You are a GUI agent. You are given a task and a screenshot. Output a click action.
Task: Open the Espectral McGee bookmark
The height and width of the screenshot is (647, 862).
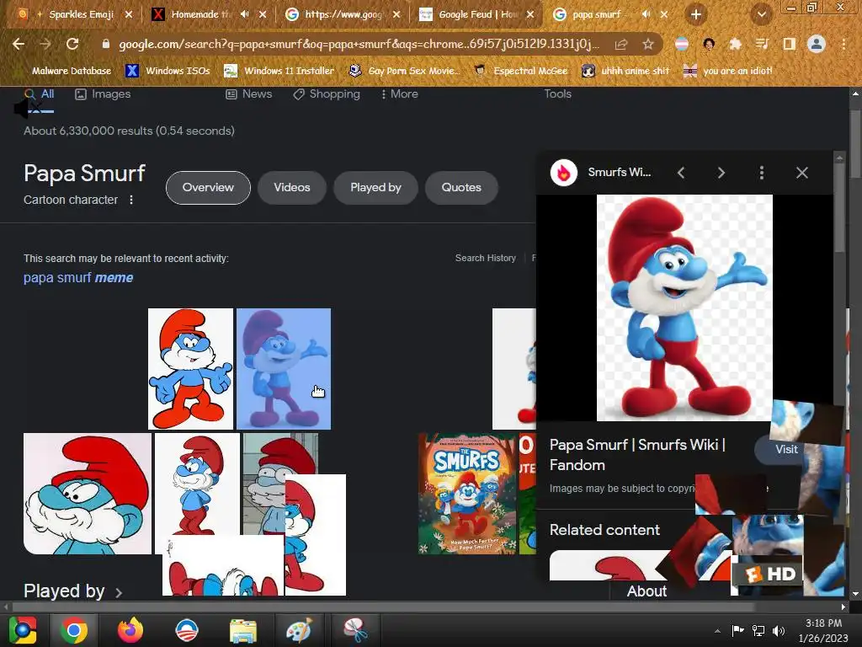tap(520, 71)
